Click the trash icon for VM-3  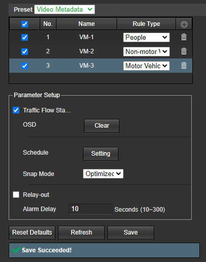coord(184,66)
